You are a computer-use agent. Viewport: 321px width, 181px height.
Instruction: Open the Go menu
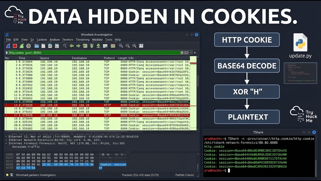tap(32, 40)
